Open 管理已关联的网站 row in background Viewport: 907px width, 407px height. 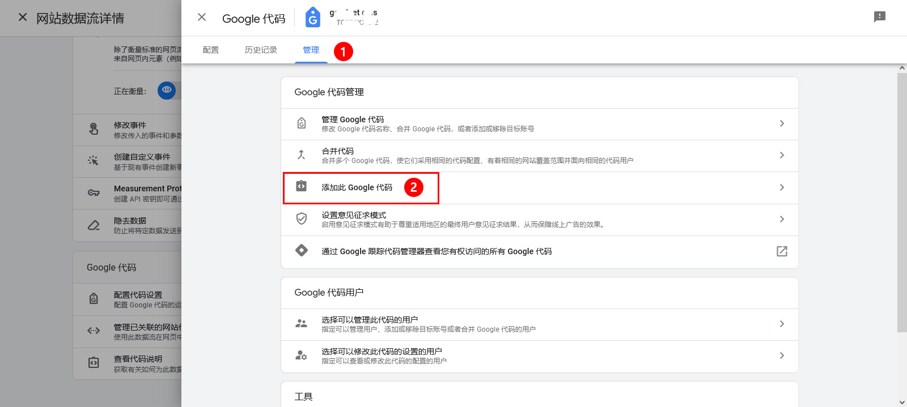click(128, 332)
